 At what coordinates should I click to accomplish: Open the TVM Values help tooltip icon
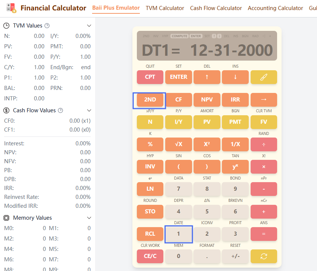[x=48, y=25]
